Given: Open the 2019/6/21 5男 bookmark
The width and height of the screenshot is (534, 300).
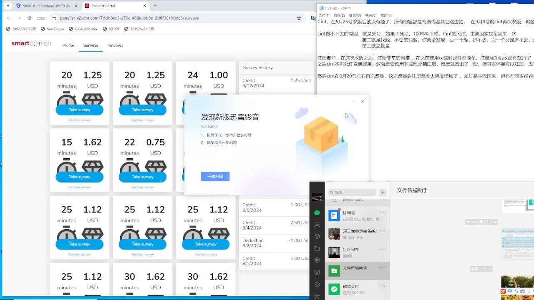Looking at the screenshot, I should [139, 29].
